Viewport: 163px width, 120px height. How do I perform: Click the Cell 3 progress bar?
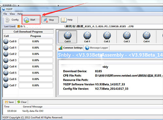[36, 60]
